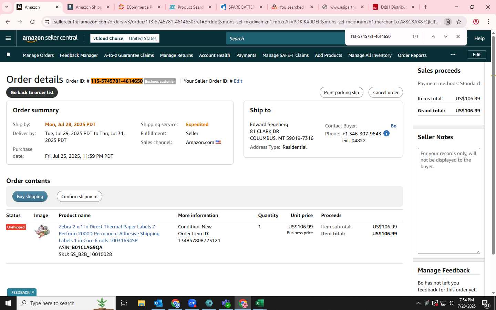Open the Windows Start menu
This screenshot has width=496, height=310.
coord(8,303)
